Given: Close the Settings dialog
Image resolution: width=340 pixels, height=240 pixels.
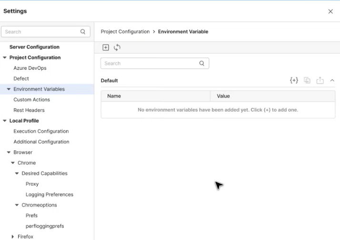Looking at the screenshot, I should tap(330, 11).
